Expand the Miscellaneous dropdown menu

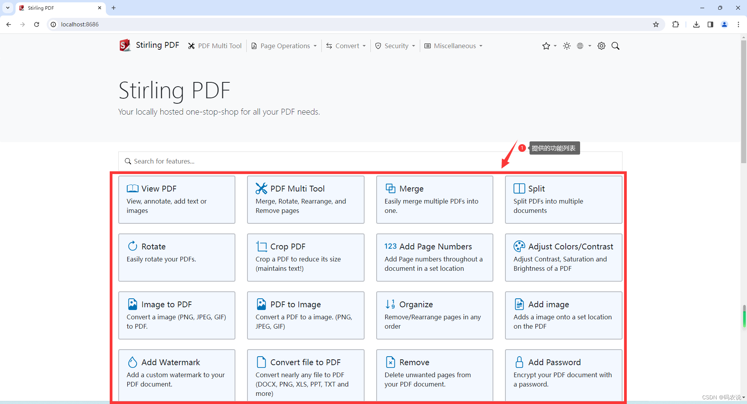click(453, 46)
